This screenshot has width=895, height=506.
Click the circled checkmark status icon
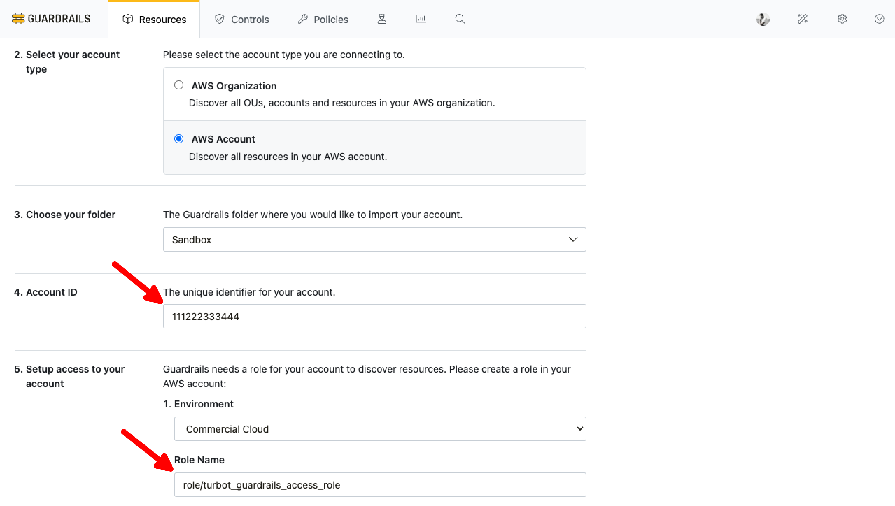tap(879, 19)
